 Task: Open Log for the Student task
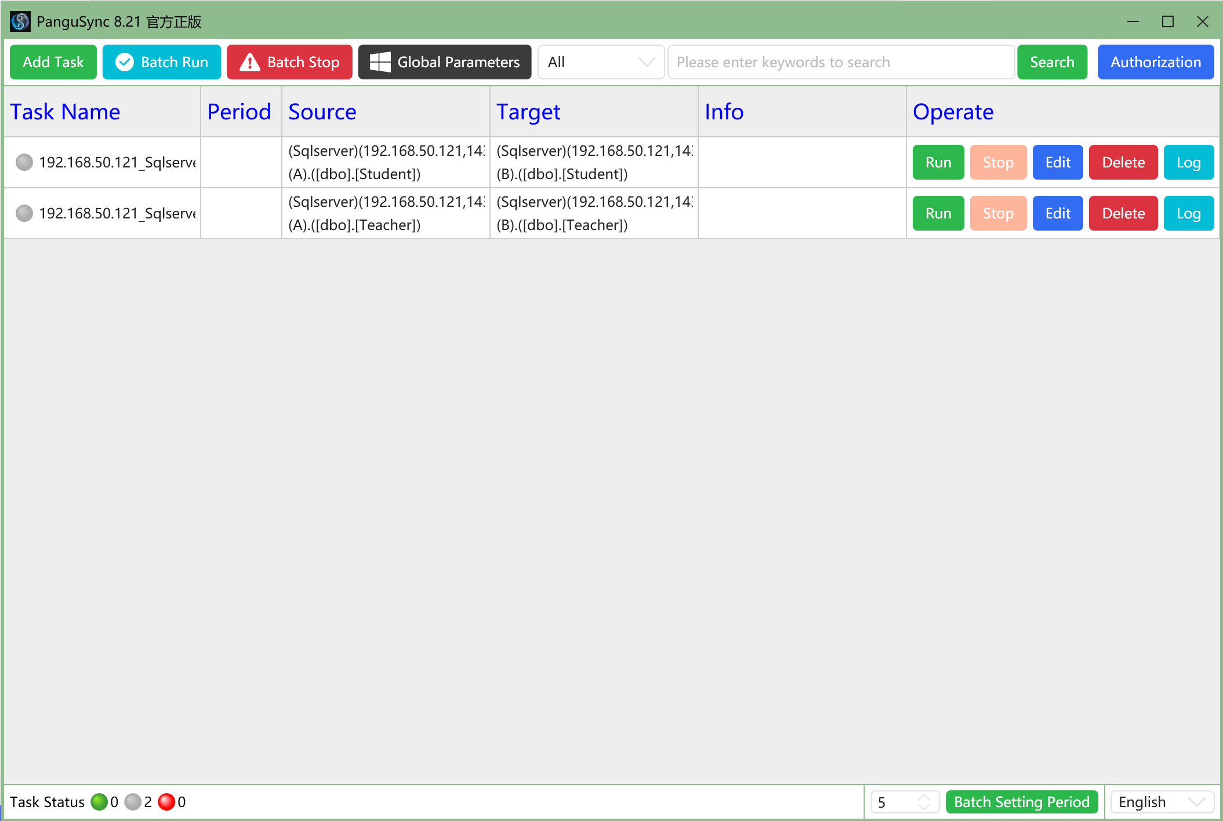1189,162
